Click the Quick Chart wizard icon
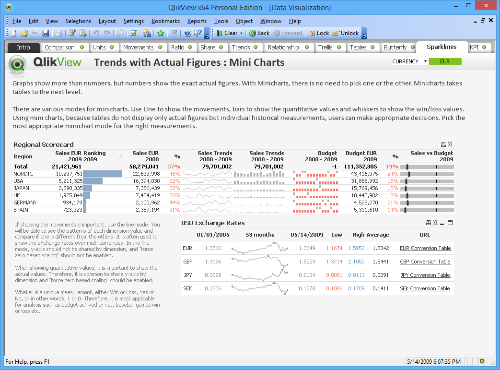This screenshot has height=370, width=500. point(147,33)
